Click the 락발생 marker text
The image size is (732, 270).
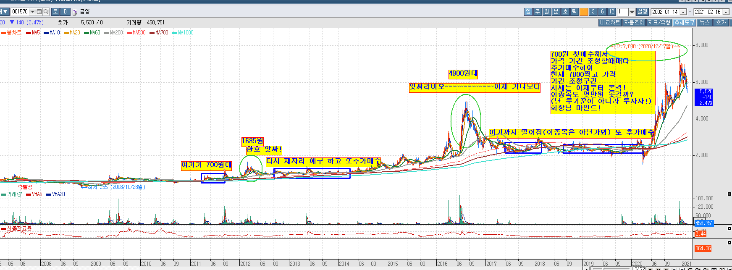point(25,186)
